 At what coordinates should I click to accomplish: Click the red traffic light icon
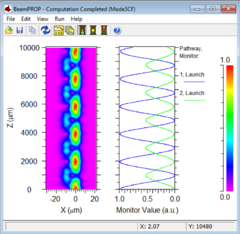coord(104,30)
